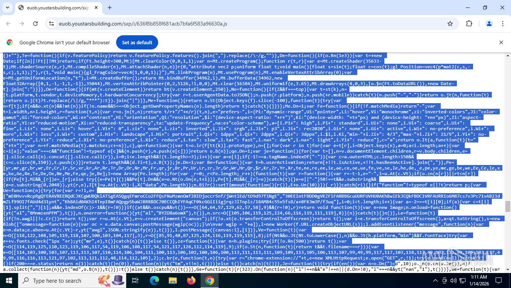511x288 pixels.
Task: Open the Windows Start menu
Action: [x=9, y=280]
